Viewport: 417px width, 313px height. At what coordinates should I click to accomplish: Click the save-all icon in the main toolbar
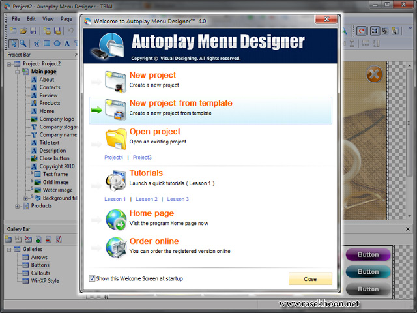[x=57, y=31]
